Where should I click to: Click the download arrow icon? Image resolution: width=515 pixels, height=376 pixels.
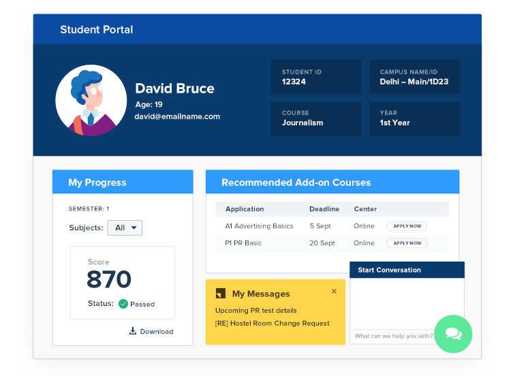pyautogui.click(x=133, y=331)
